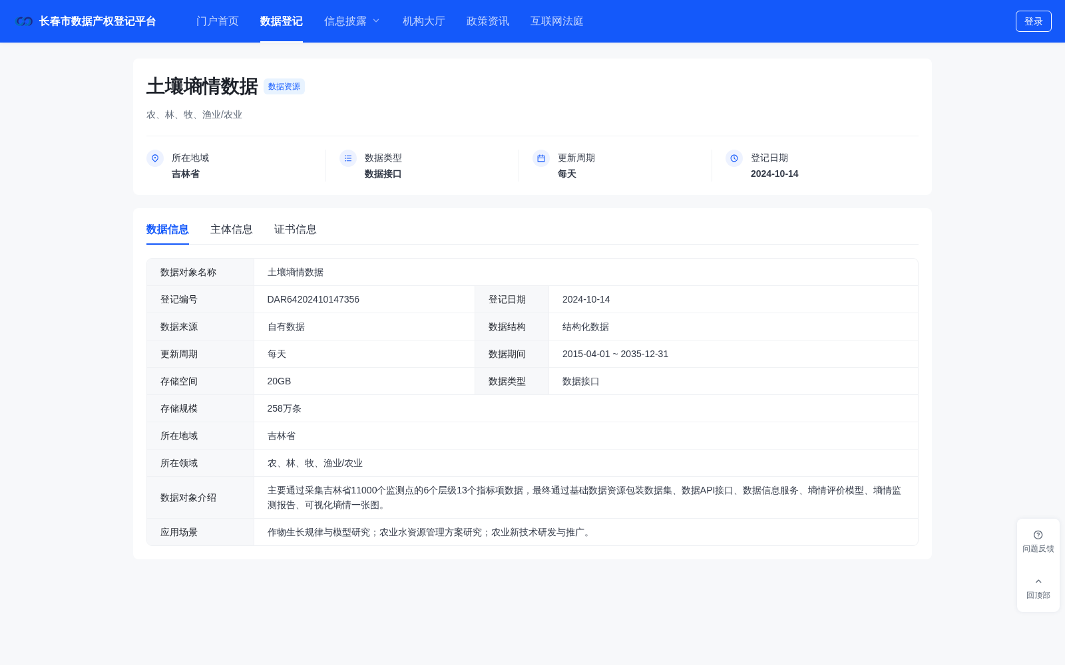This screenshot has height=665, width=1065.
Task: Click the 数据接口 value in the table
Action: pyautogui.click(x=581, y=381)
